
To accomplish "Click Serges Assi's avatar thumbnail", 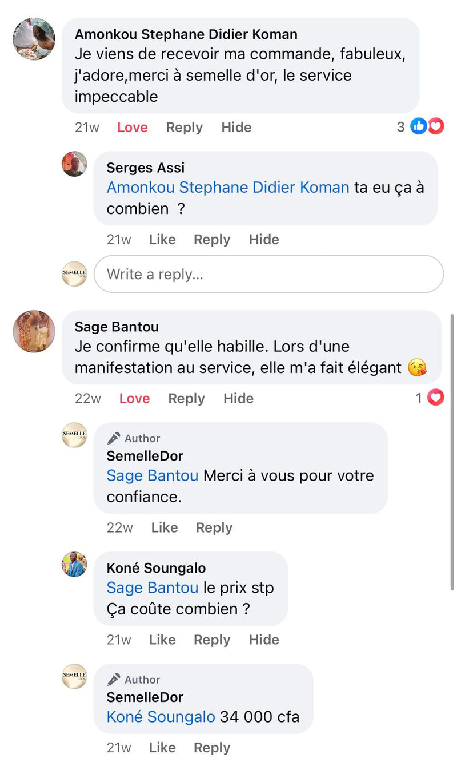I will pyautogui.click(x=74, y=164).
